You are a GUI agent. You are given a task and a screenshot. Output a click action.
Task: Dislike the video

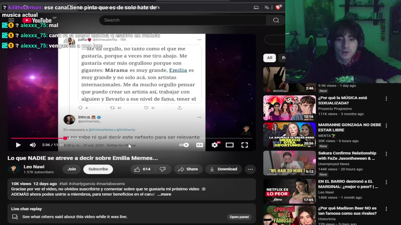tap(163, 169)
